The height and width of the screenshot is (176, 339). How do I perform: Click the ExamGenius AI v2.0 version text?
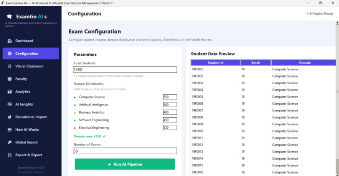[x=31, y=167]
